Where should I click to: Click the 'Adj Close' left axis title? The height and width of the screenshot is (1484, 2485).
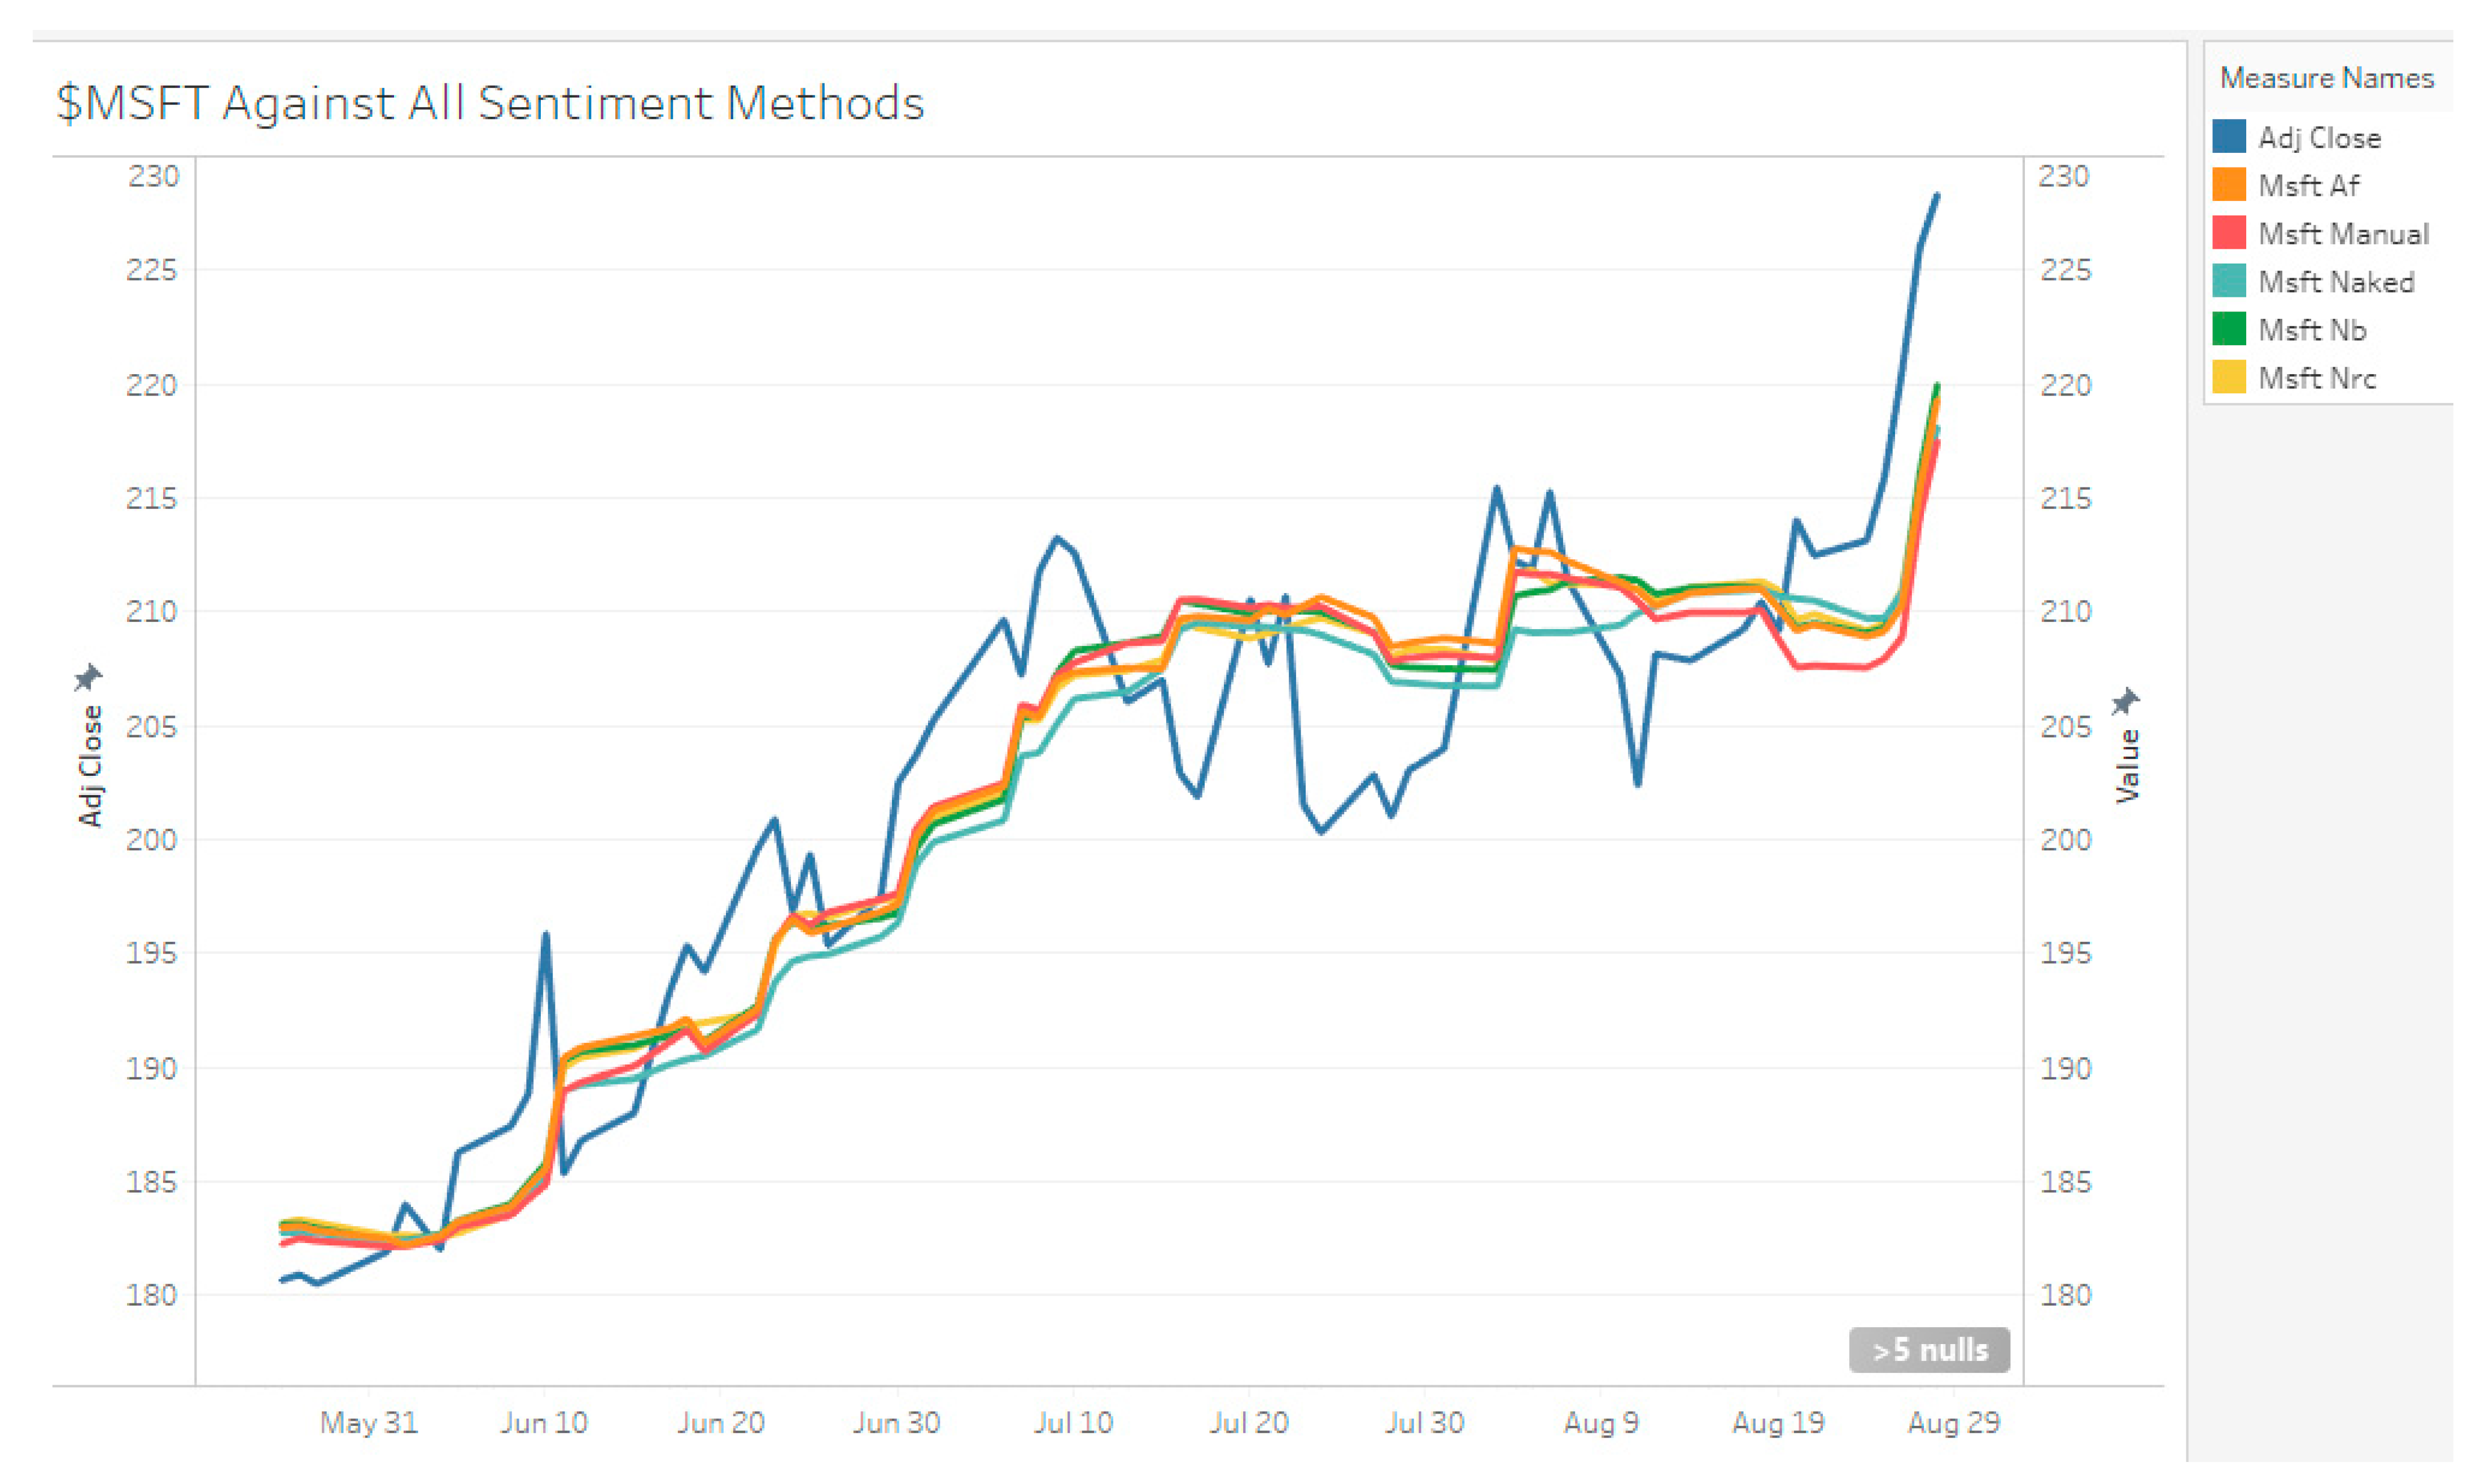coord(91,765)
